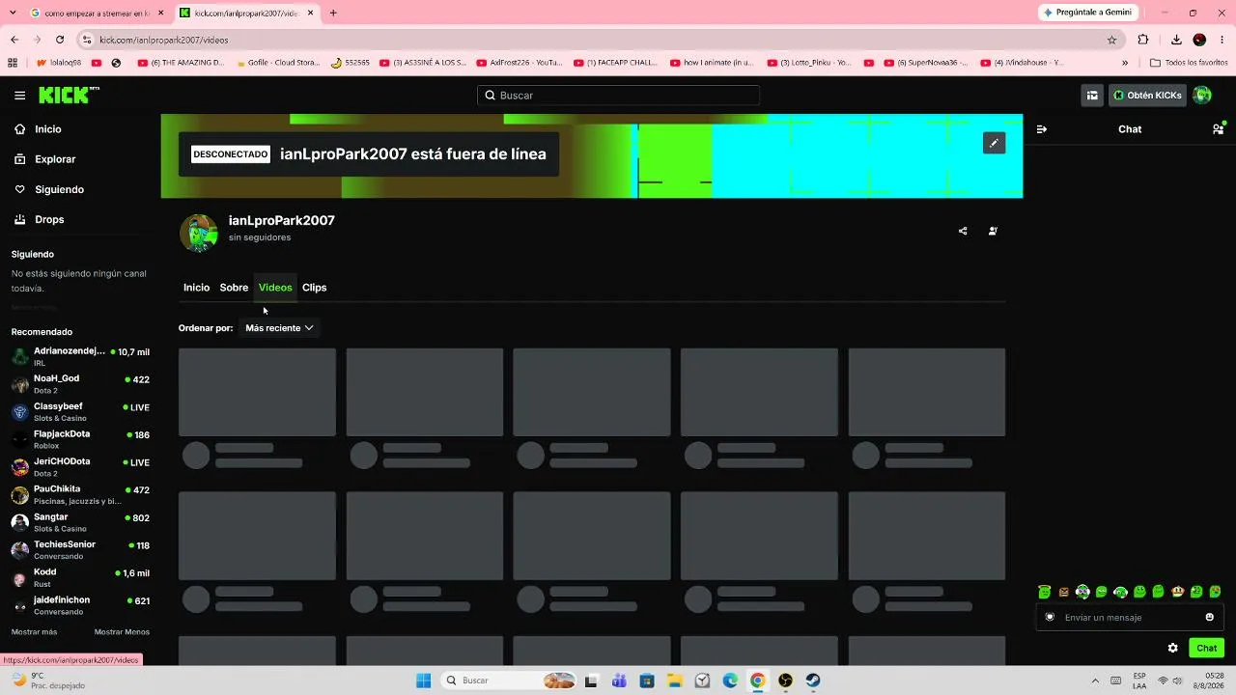Open the Inicio sidebar item
The image size is (1236, 695).
(48, 129)
